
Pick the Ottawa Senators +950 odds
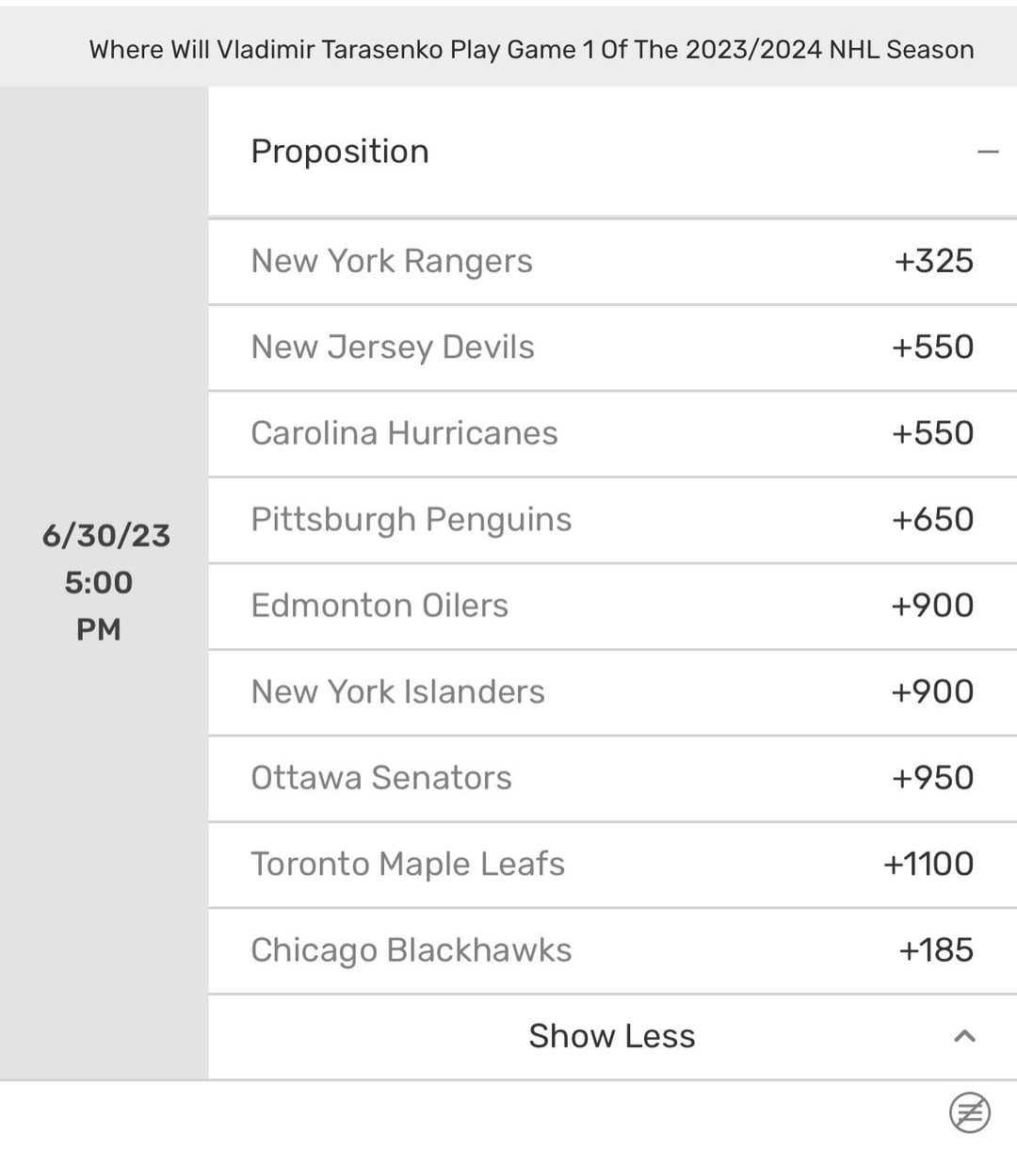932,778
